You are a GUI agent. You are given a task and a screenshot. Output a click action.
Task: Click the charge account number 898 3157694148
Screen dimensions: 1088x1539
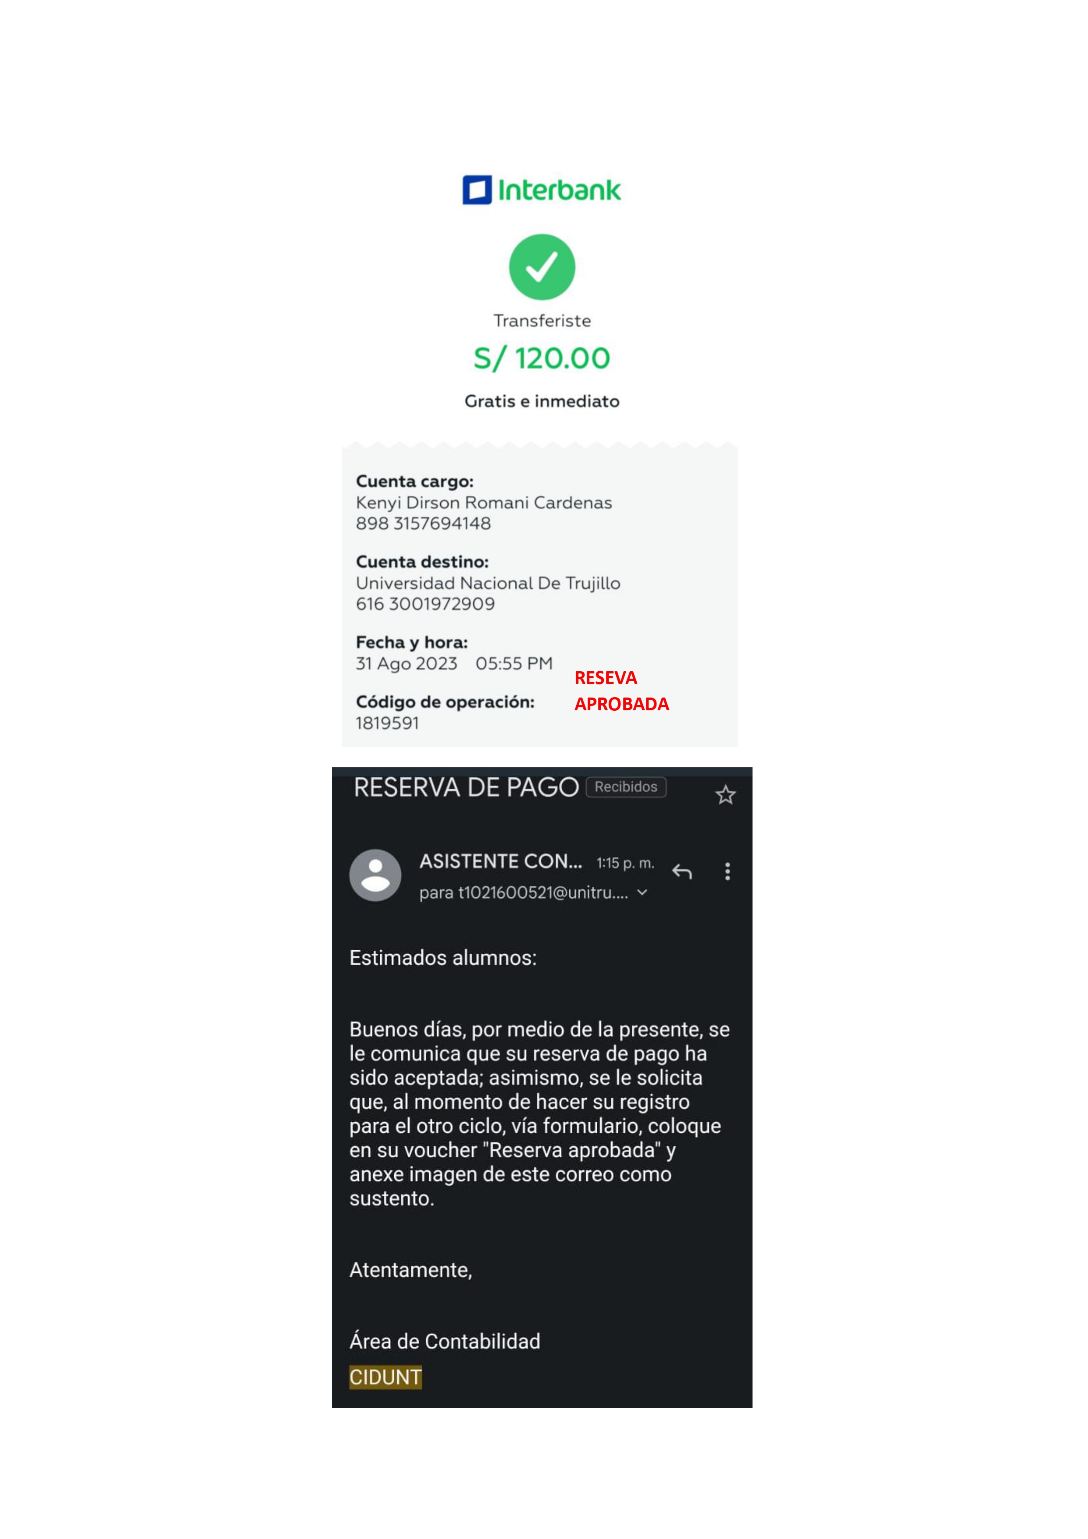coord(424,523)
